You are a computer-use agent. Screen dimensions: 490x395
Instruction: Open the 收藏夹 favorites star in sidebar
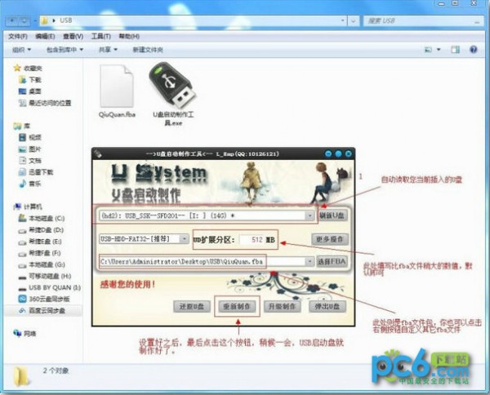17,68
